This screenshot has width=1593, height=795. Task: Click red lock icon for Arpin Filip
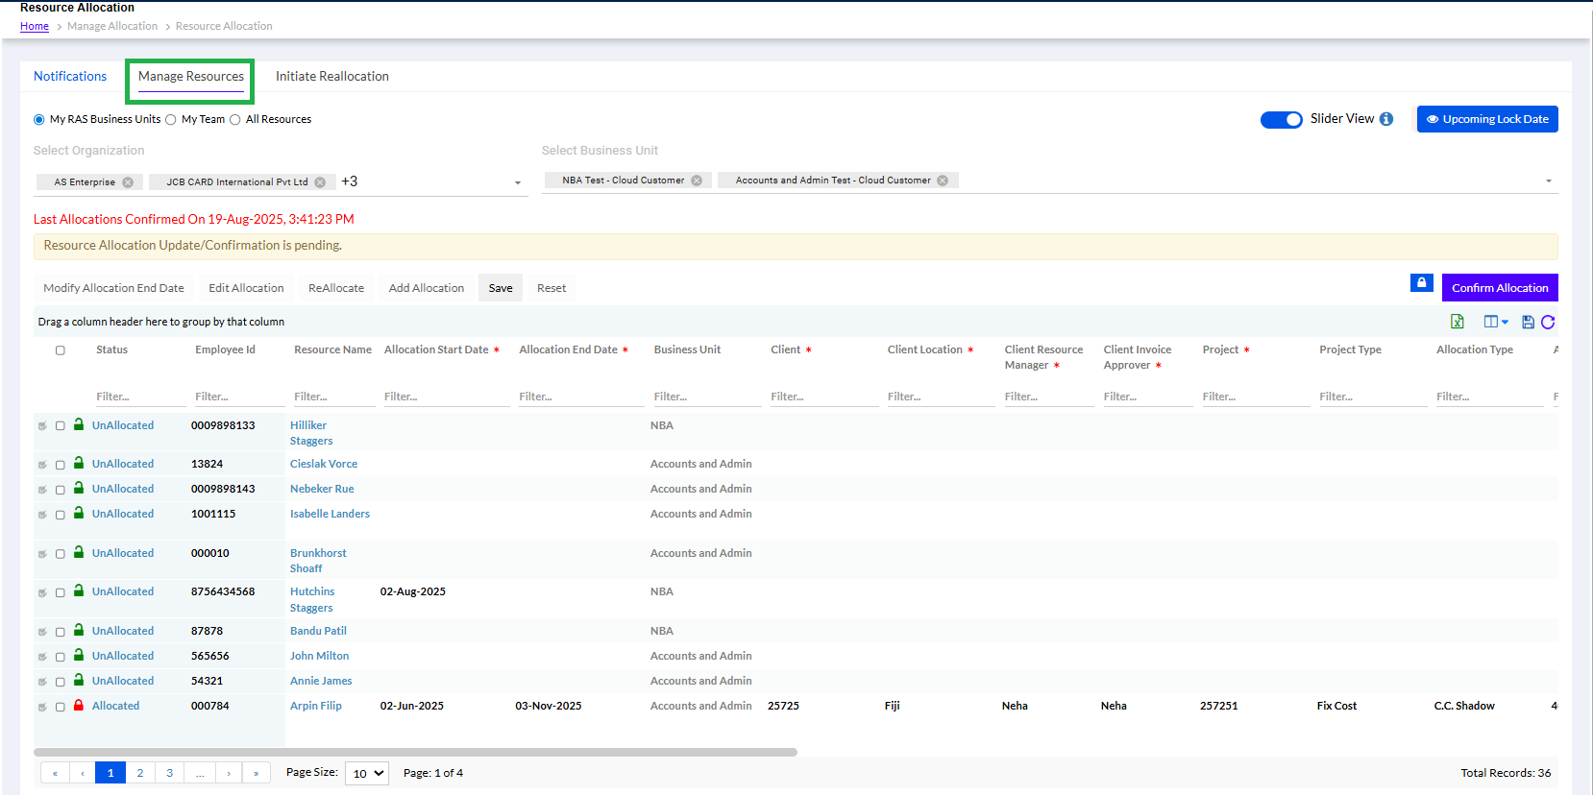pyautogui.click(x=79, y=705)
